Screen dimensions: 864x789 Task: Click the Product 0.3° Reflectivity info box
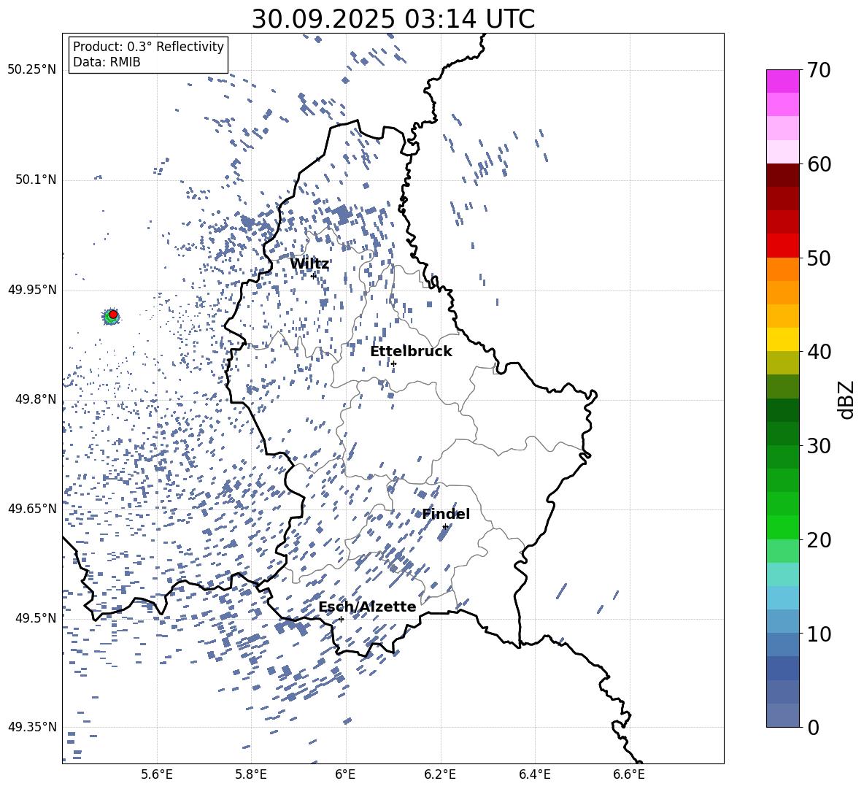coord(148,55)
